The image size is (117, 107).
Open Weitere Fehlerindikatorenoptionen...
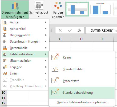[82, 102]
